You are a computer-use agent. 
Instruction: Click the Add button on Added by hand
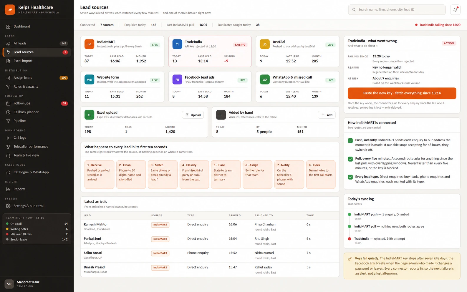pyautogui.click(x=327, y=115)
